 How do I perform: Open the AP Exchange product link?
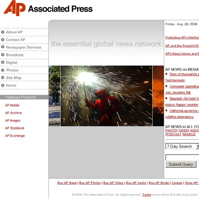[15, 136]
